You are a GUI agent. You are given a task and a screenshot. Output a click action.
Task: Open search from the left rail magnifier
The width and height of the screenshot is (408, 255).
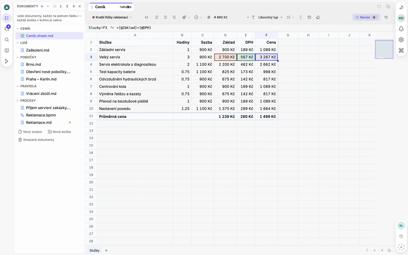pyautogui.click(x=7, y=40)
